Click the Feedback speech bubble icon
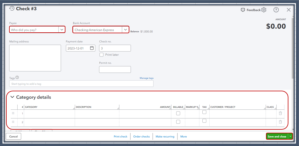This screenshot has width=299, height=146. coord(243,10)
